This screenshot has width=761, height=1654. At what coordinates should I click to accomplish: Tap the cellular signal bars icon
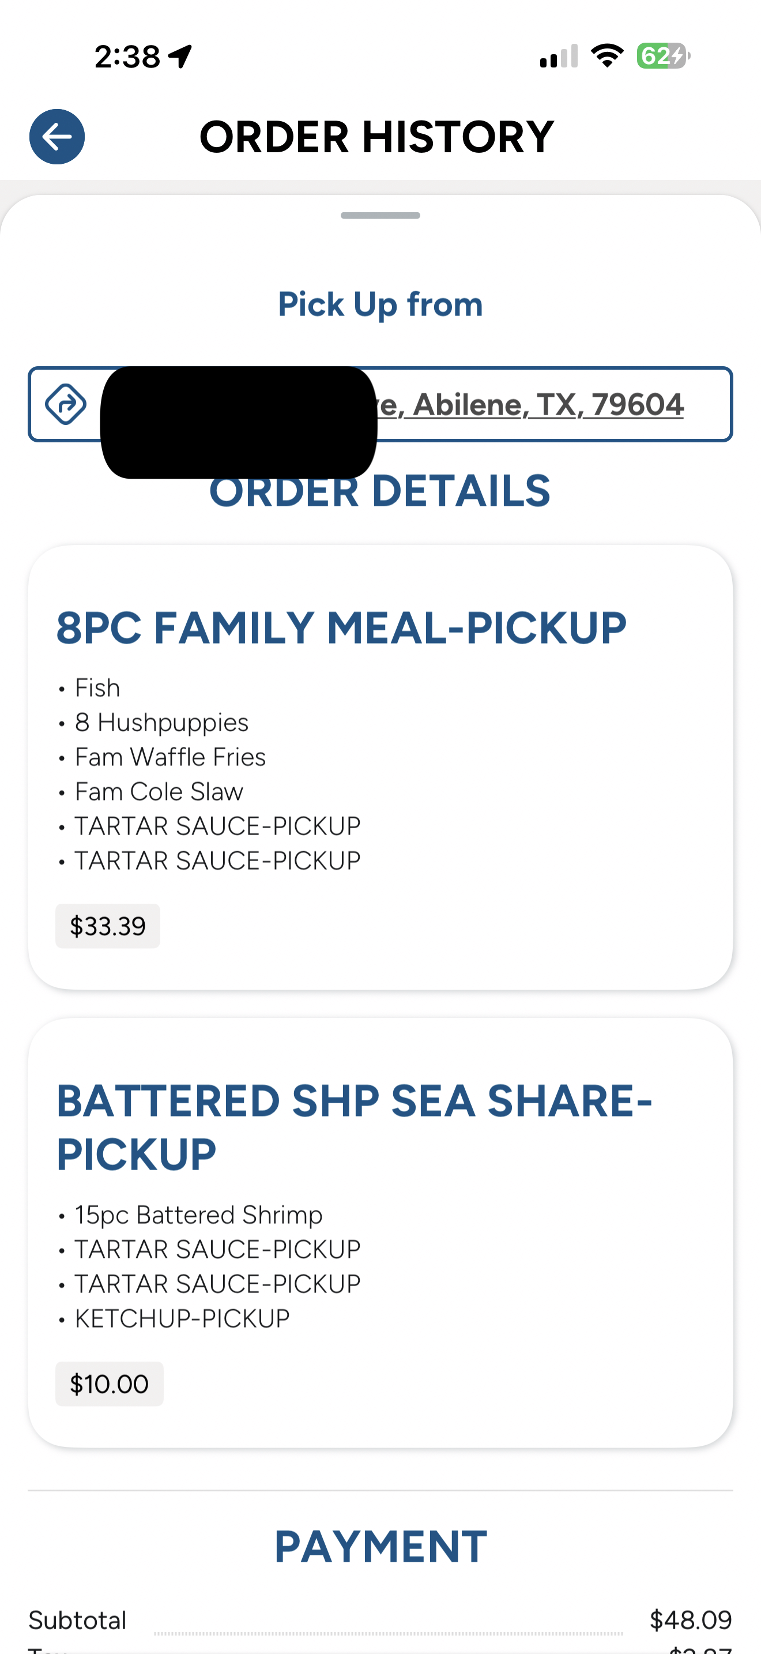(x=559, y=57)
